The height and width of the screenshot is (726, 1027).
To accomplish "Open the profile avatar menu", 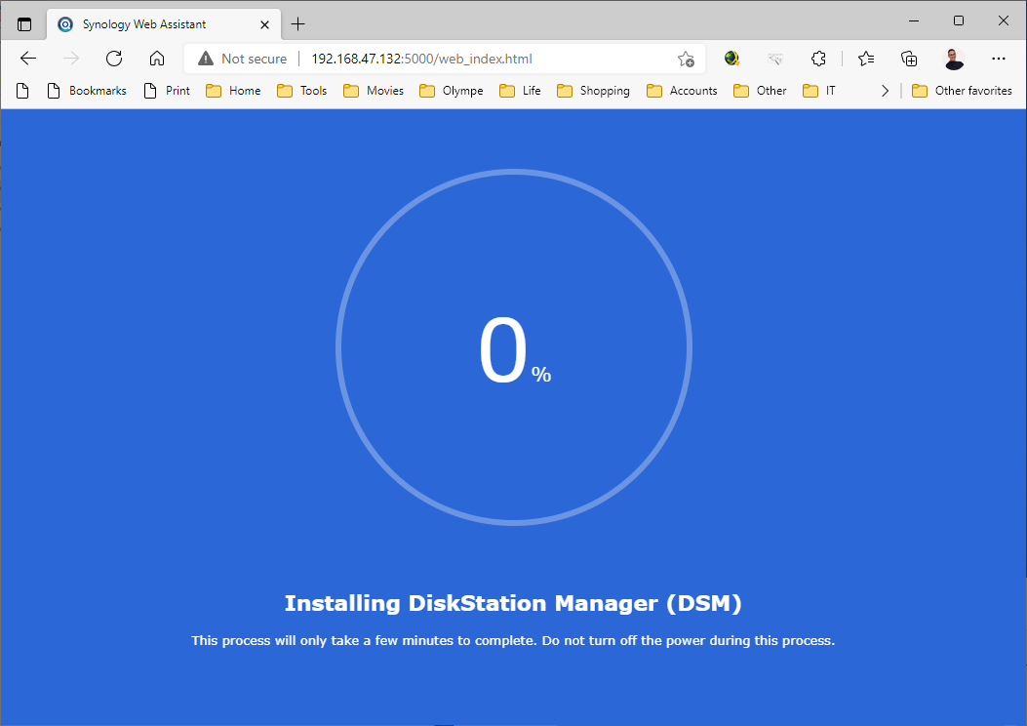I will click(954, 59).
